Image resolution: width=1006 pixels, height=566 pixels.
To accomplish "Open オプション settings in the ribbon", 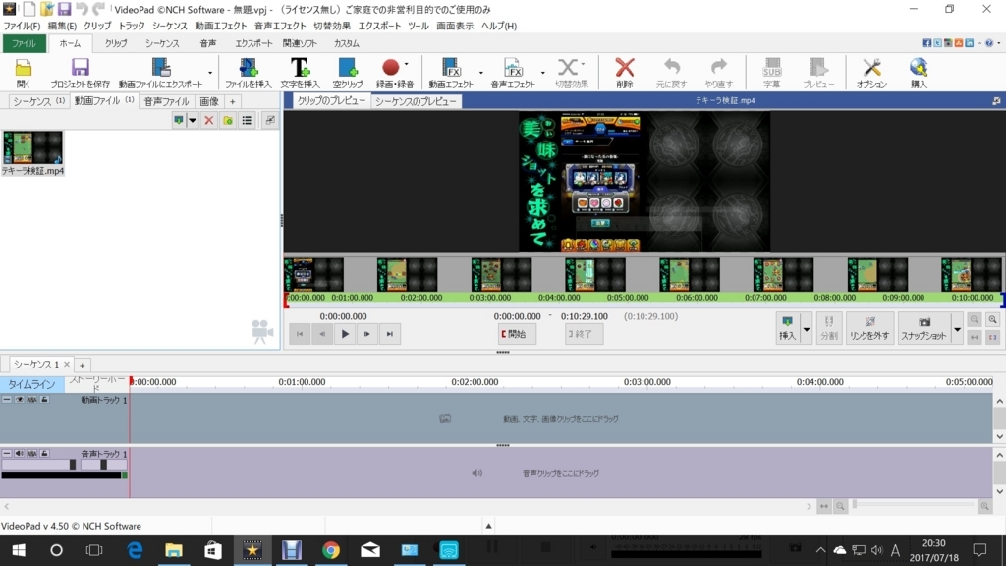I will click(x=871, y=73).
